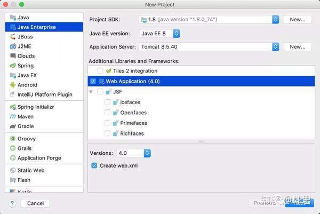Toggle the Create web.xml checkbox
Viewport: 320px width, 214px height.
click(x=94, y=165)
